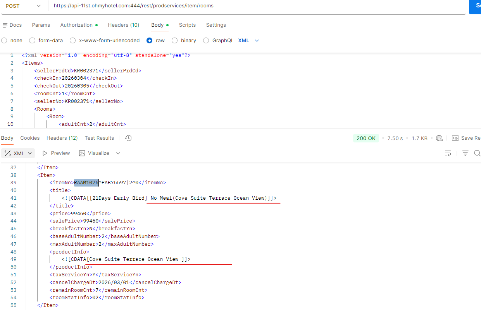Open the request Headers (10) tab
481x310 pixels.
click(123, 25)
